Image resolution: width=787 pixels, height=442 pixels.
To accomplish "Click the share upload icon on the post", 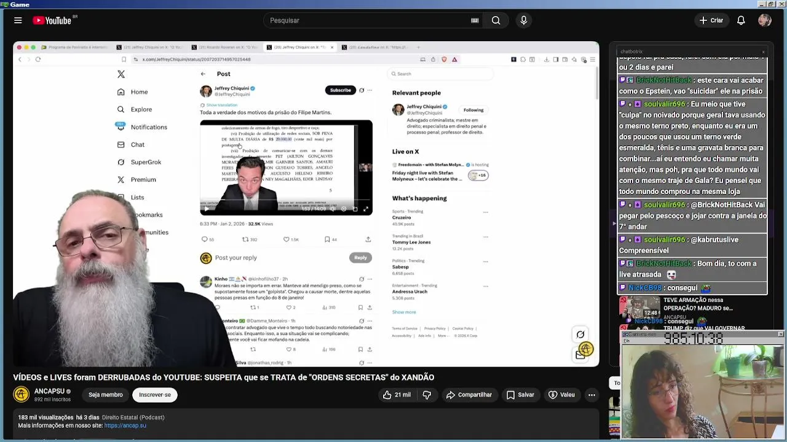I will [368, 239].
